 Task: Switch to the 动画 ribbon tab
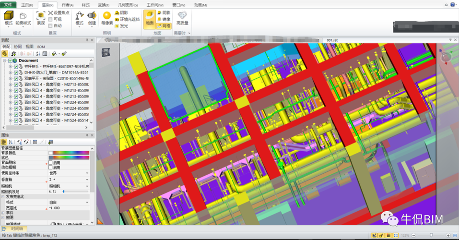(200, 5)
